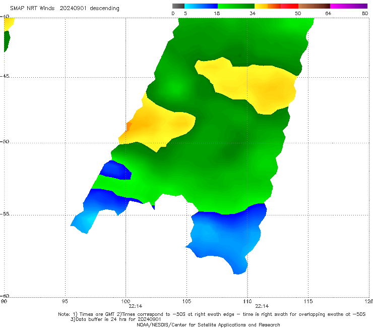Select the cyan-to-blue segment of the color bar
The image size is (373, 328).
tap(201, 6)
